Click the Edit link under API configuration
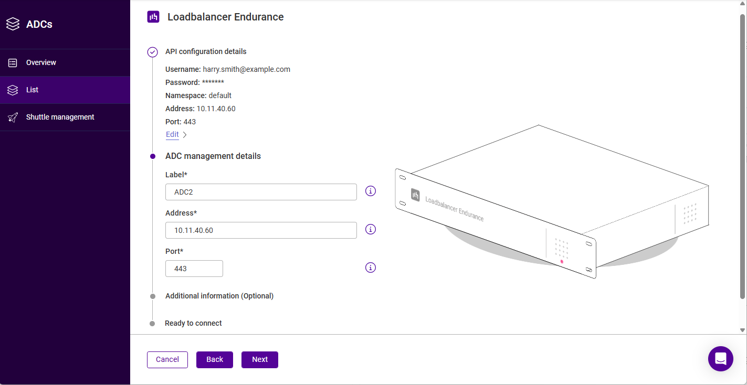The height and width of the screenshot is (385, 747). pyautogui.click(x=172, y=134)
